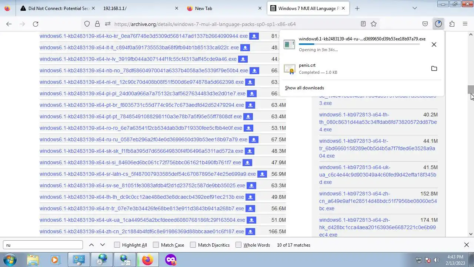
Task: Switch to 192.168.1.1 tab
Action: point(141,8)
